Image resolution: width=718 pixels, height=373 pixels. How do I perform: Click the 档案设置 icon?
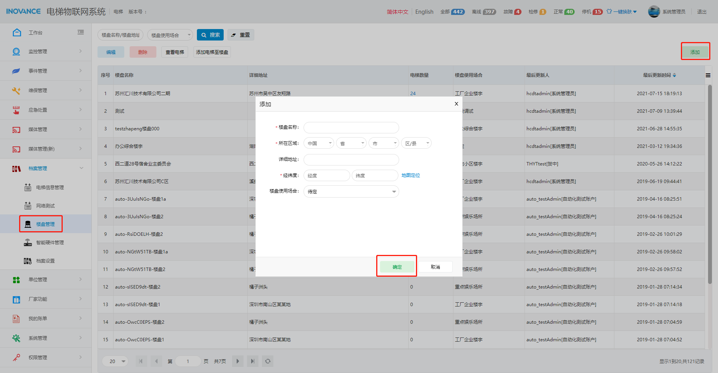pos(28,261)
